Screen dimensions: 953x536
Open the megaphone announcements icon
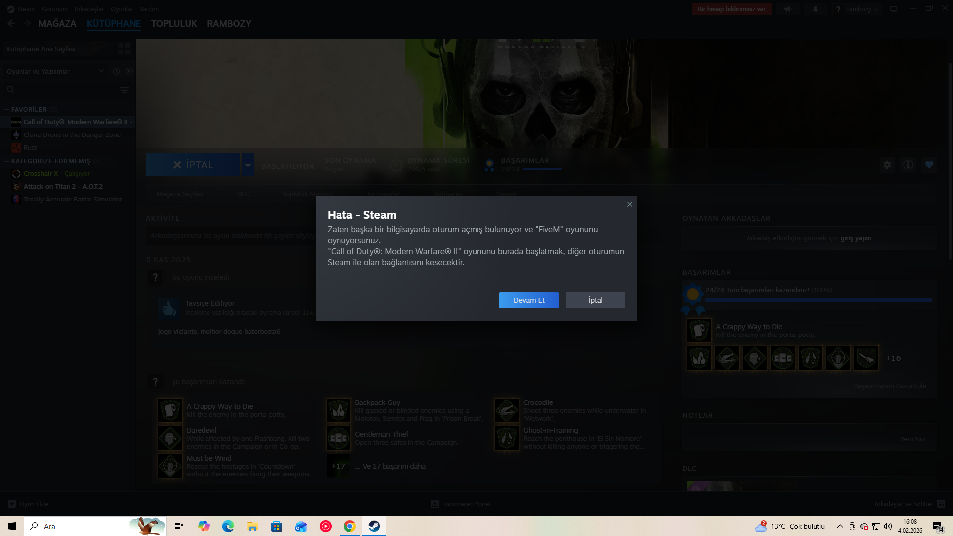[x=788, y=9]
